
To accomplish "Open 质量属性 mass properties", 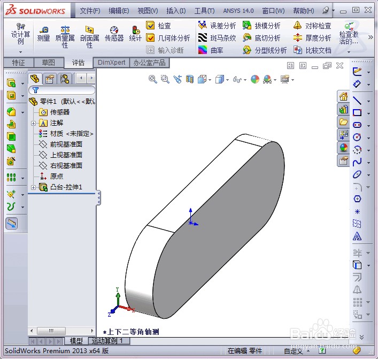I will 65,37.
